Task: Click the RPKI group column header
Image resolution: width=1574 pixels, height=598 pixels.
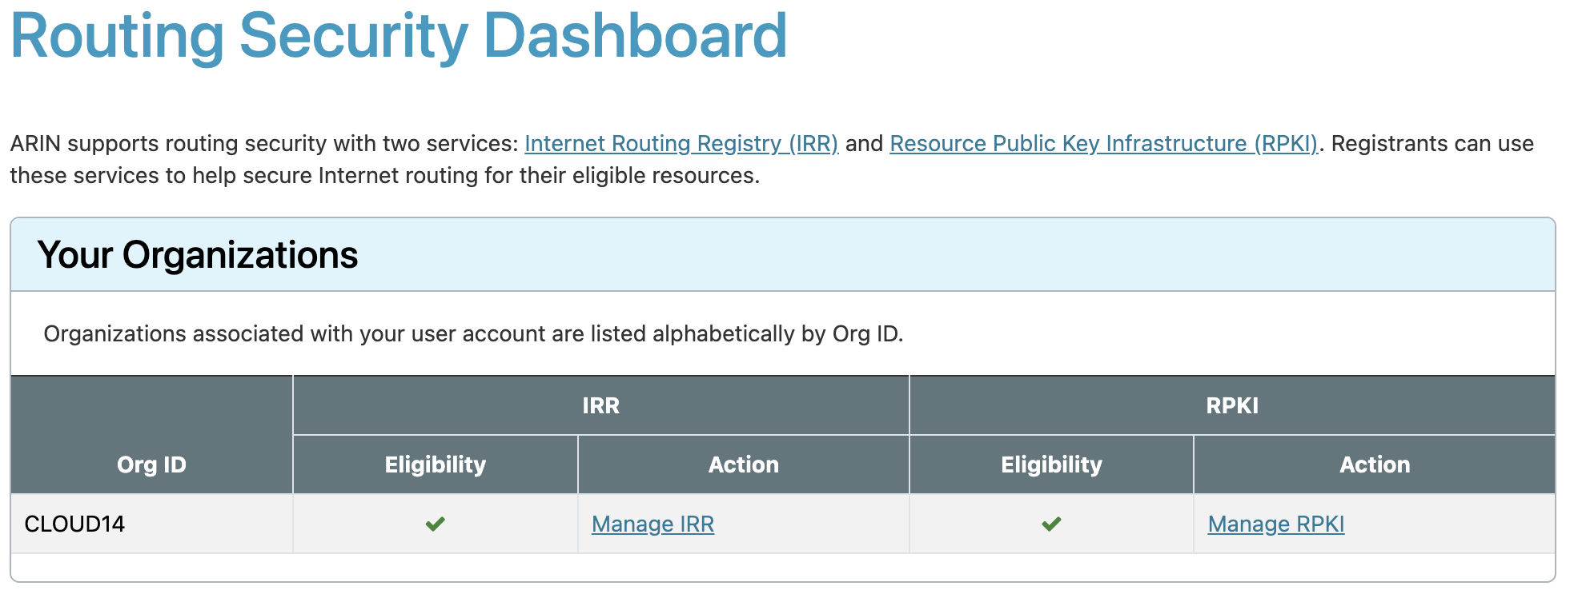Action: point(1231,405)
